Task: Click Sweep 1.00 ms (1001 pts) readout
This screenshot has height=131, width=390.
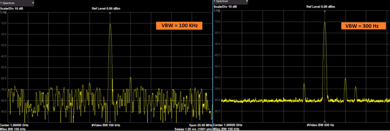Action: 193,129
